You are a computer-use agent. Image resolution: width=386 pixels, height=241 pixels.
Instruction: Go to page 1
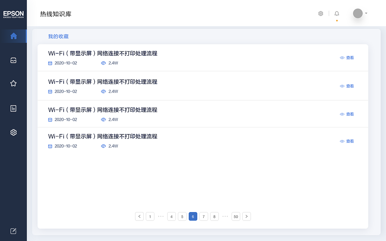[150, 216]
